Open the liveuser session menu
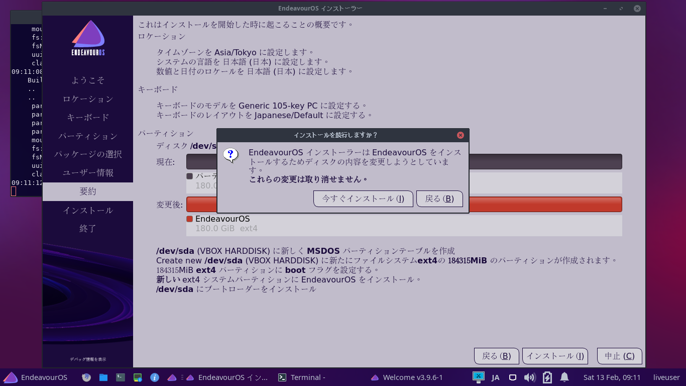The height and width of the screenshot is (386, 686). [x=666, y=377]
